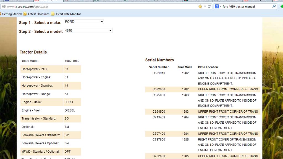Click the year 1983 in the C695880 row
283x159 pixels.
click(x=185, y=95)
